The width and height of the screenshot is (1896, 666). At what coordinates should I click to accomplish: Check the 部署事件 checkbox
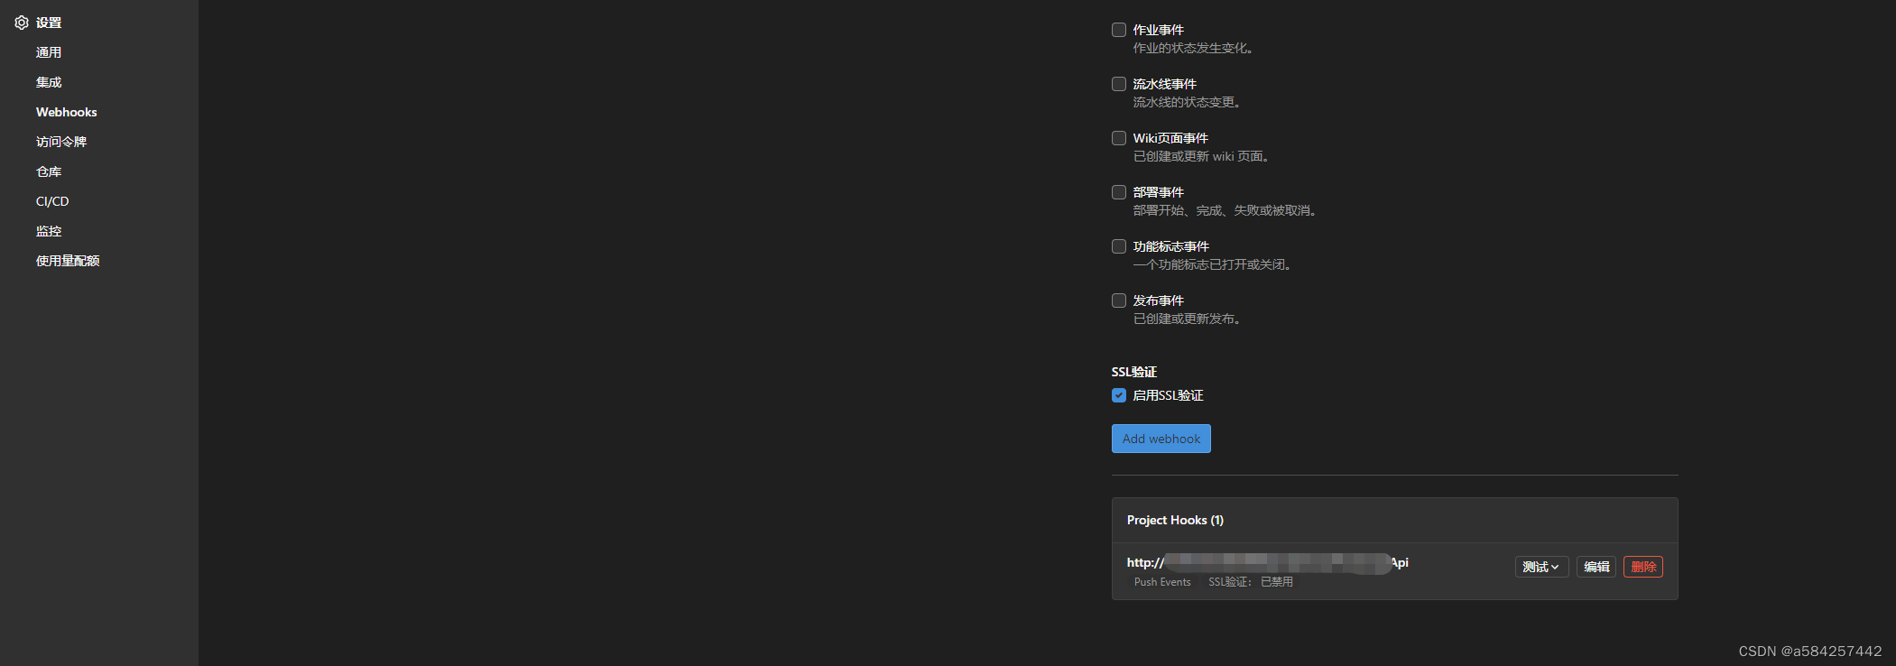tap(1119, 192)
